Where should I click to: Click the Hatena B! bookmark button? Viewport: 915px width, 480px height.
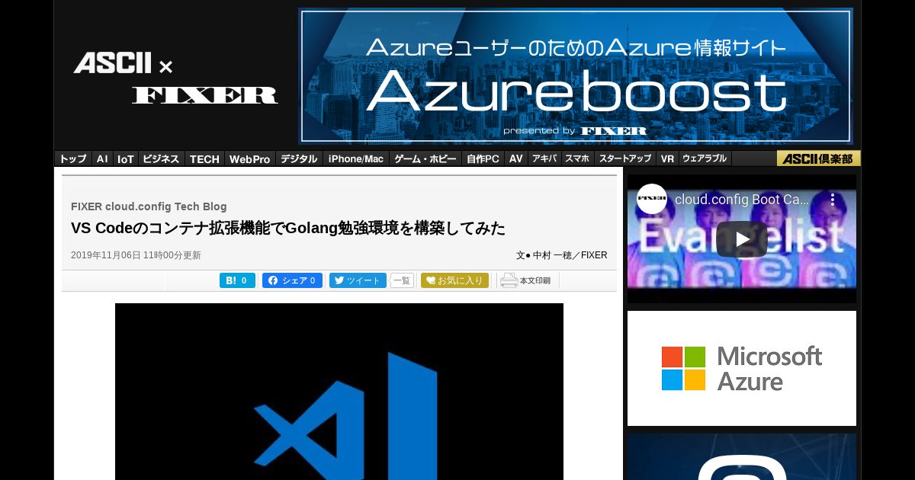tap(237, 280)
